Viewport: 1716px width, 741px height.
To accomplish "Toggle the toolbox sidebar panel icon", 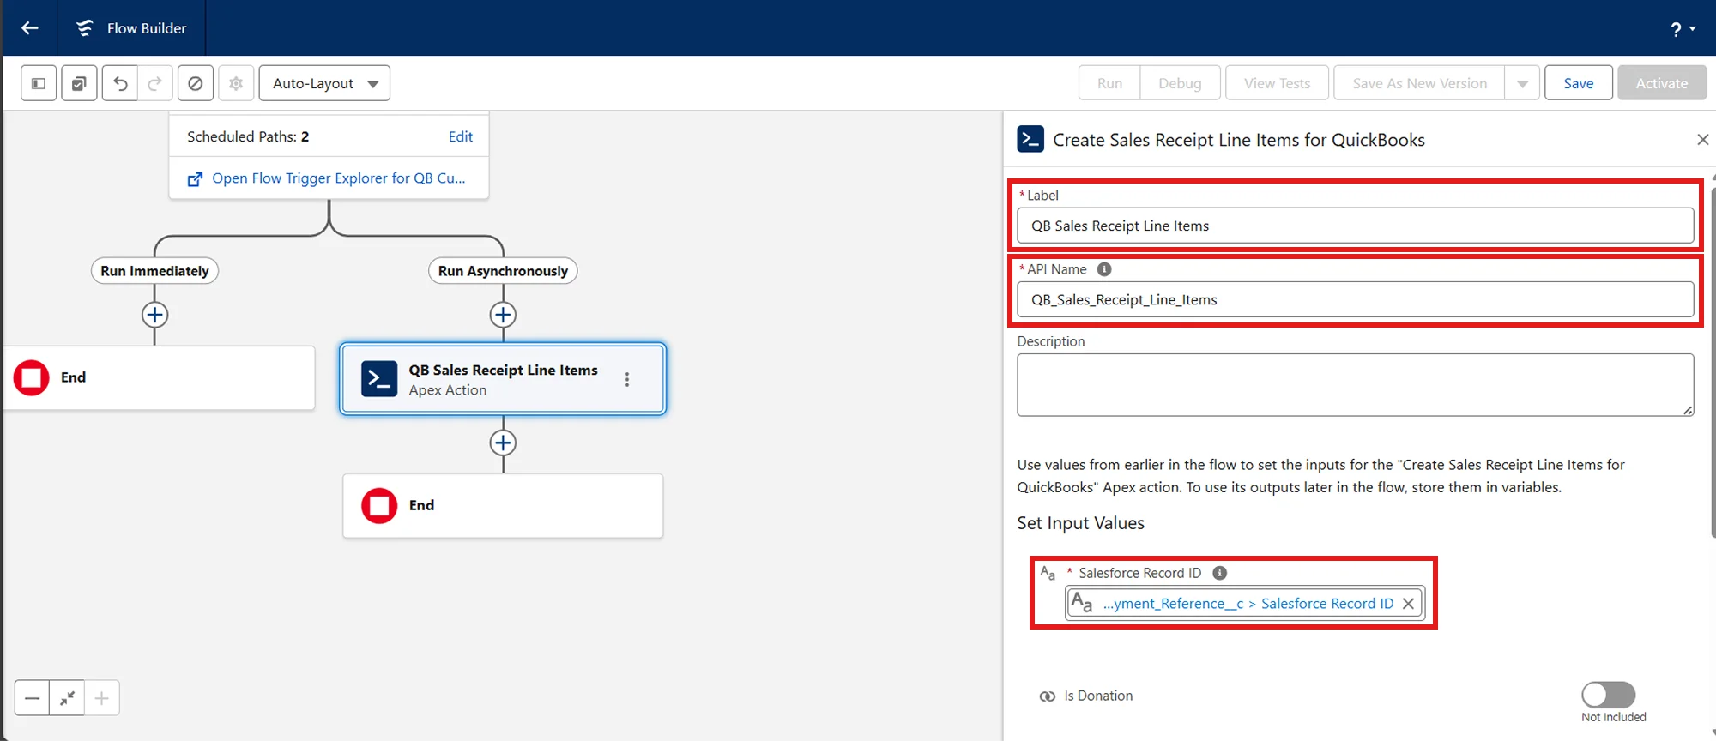I will (39, 83).
